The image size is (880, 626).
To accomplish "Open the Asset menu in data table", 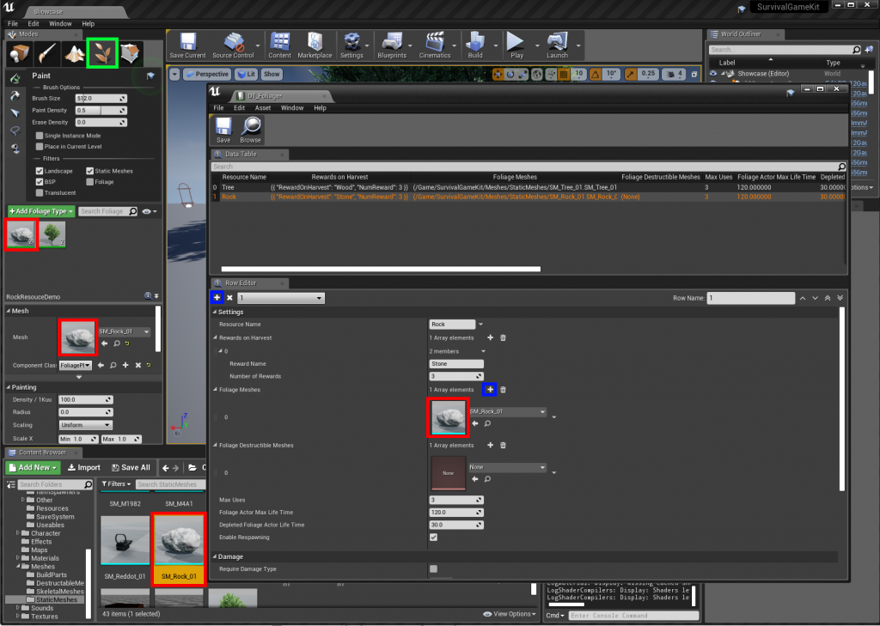I will [263, 107].
